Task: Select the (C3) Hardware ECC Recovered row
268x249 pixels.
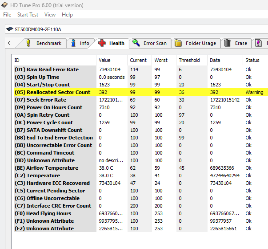Action: 141,183
